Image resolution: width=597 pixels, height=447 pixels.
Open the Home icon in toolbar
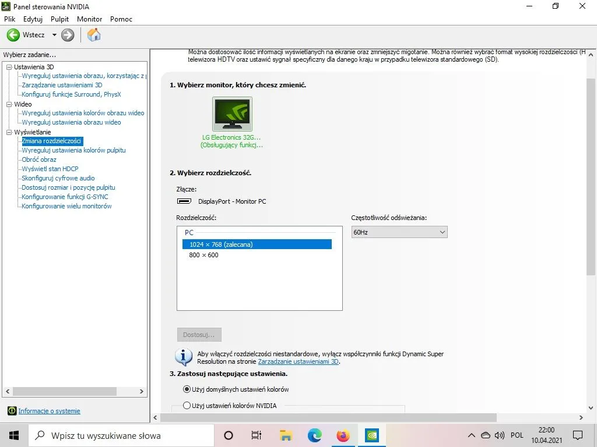click(93, 35)
